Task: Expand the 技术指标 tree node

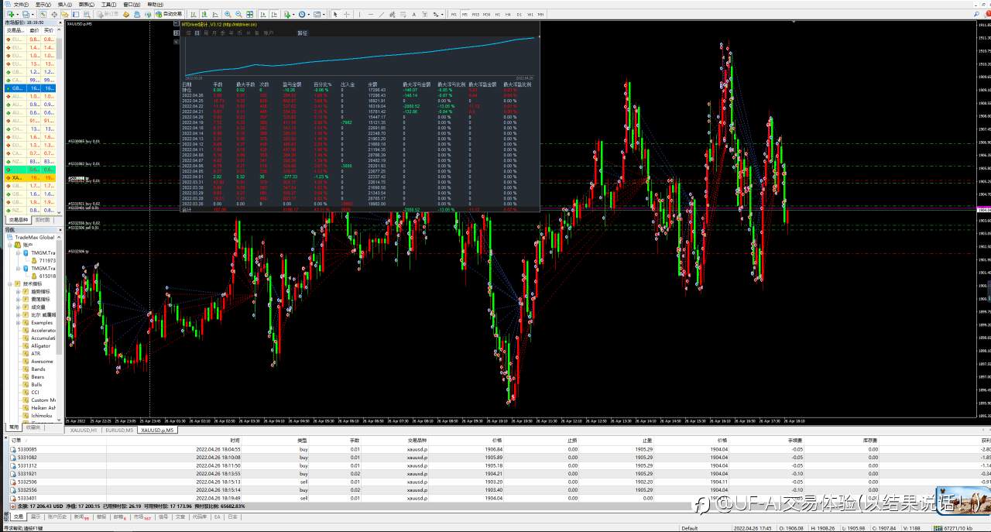Action: 11,283
